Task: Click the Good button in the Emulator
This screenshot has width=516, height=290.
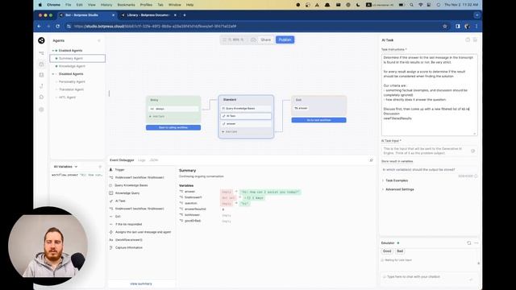Action: coord(387,251)
